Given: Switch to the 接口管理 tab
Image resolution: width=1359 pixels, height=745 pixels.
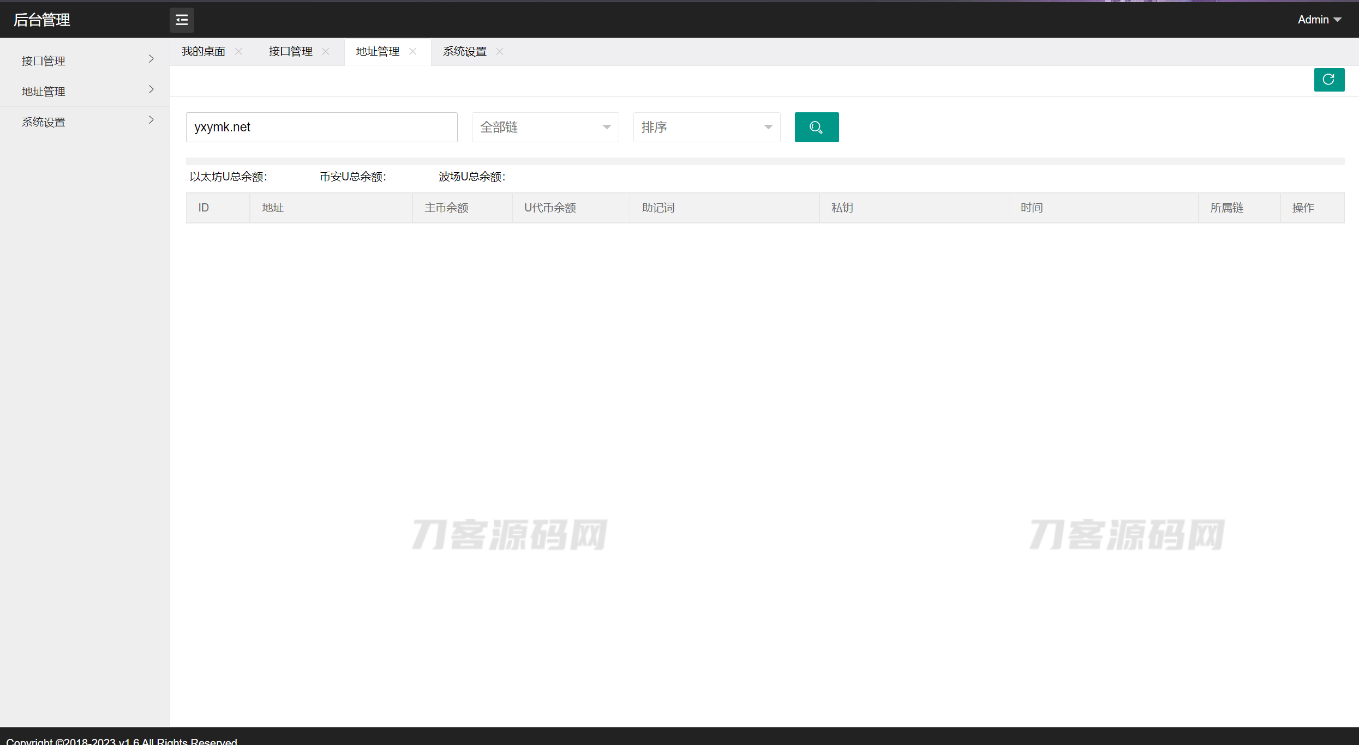Looking at the screenshot, I should [290, 51].
